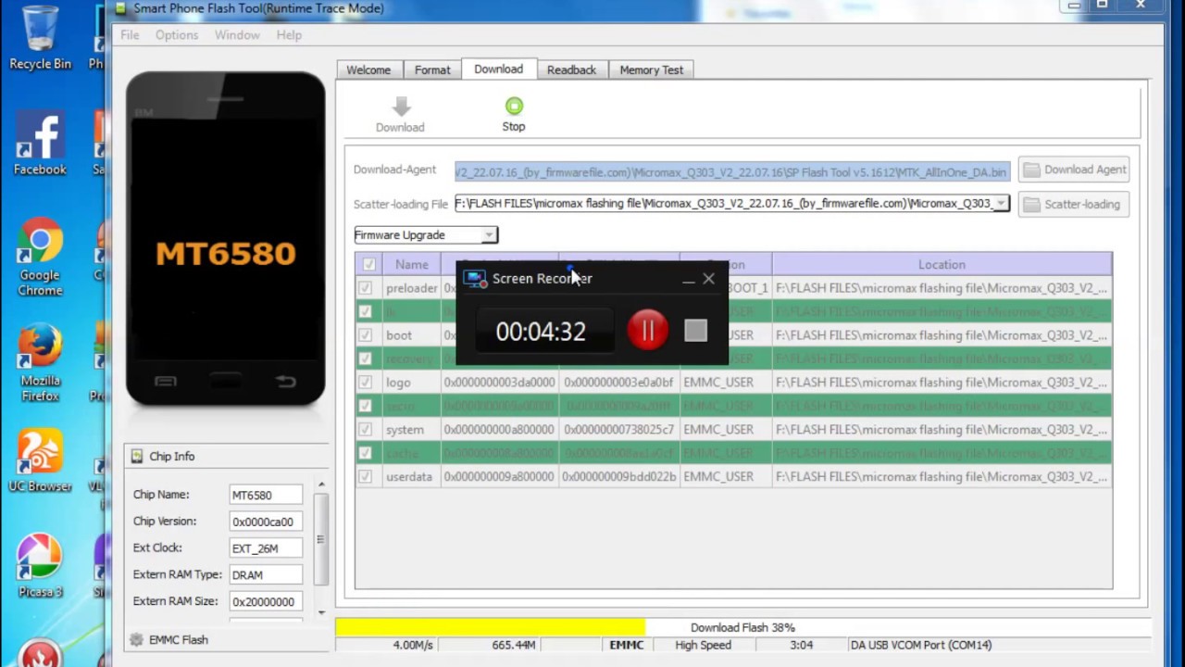Image resolution: width=1185 pixels, height=667 pixels.
Task: Click the High Speed status entry
Action: 704,645
